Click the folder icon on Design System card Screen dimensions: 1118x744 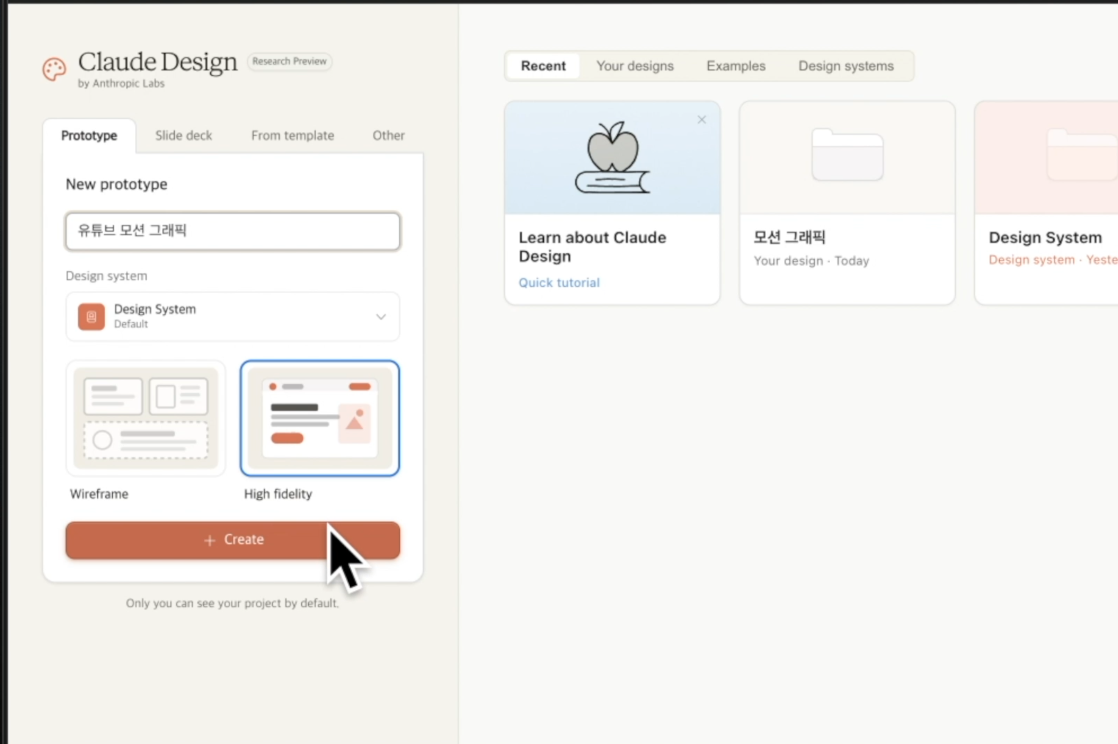coord(1083,155)
